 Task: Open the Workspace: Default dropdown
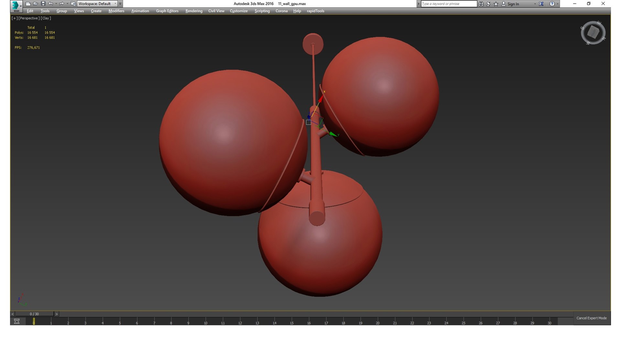[x=97, y=4]
